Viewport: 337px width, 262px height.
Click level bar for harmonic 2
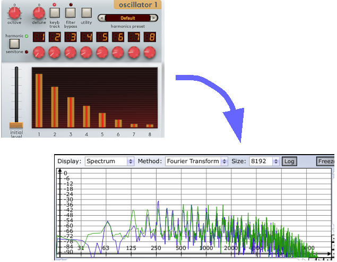(55, 107)
